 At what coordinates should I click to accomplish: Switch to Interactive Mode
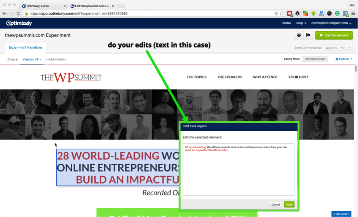[x=315, y=59]
